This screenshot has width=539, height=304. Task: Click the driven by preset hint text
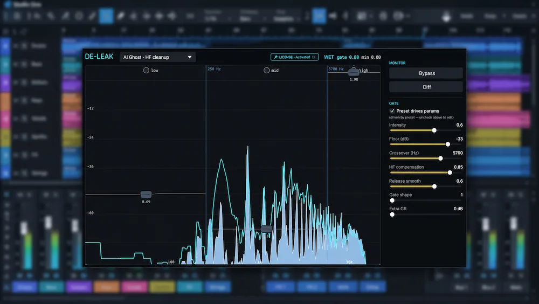pyautogui.click(x=421, y=118)
